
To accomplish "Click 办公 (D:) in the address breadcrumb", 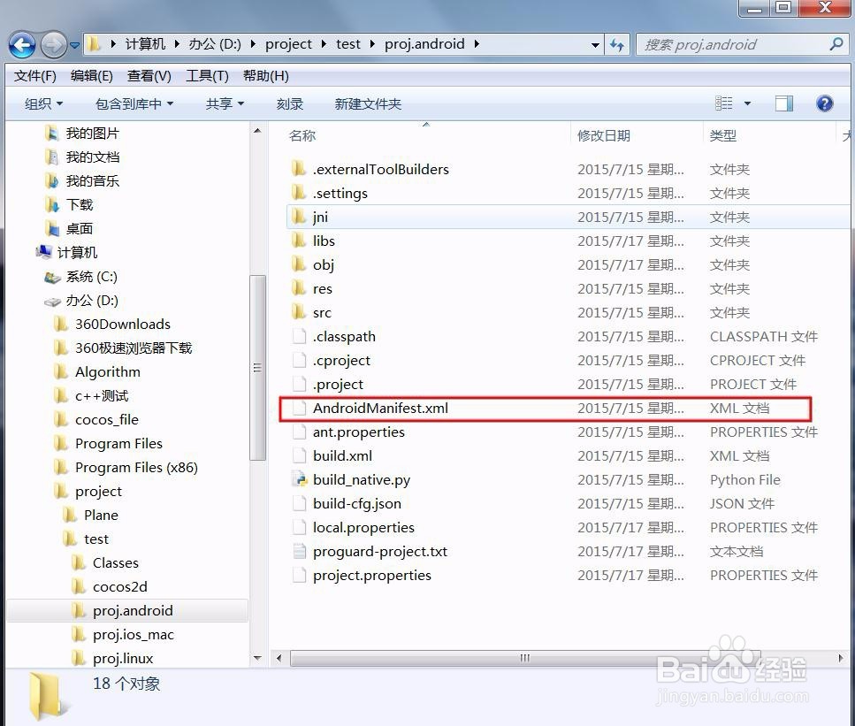I will tap(215, 44).
